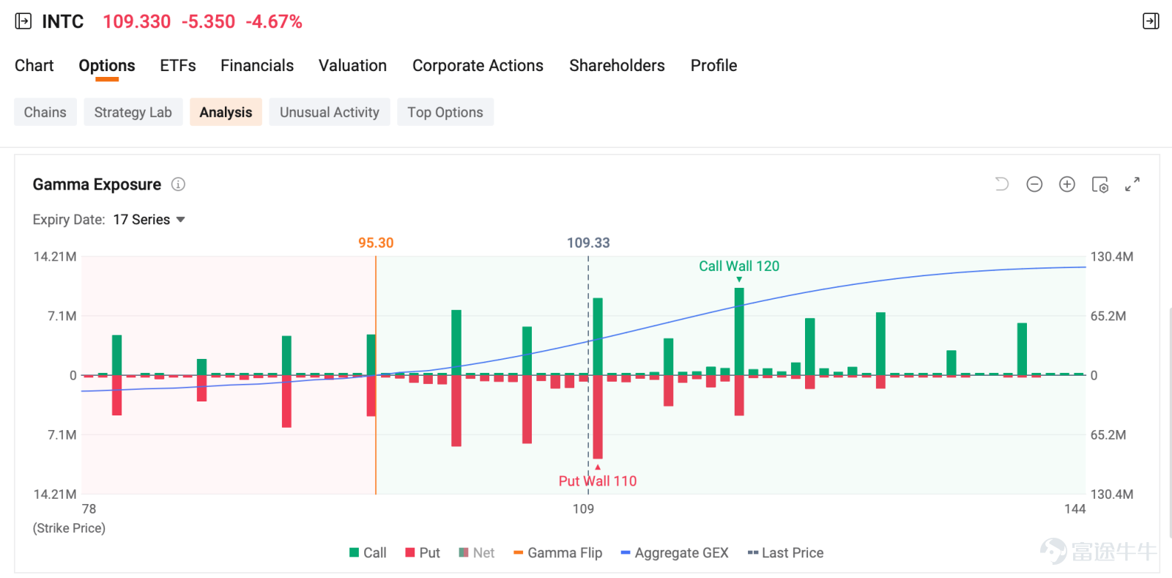Click the 109.330 price value
Viewport: 1172px width, 578px height.
click(x=137, y=22)
